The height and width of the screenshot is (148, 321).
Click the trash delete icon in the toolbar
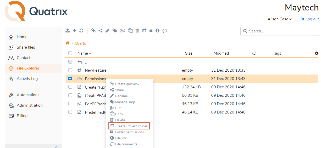[x=137, y=31]
